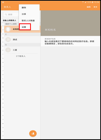Tap the 我的个人资料 section label
This screenshot has width=101, height=140.
(11, 24)
